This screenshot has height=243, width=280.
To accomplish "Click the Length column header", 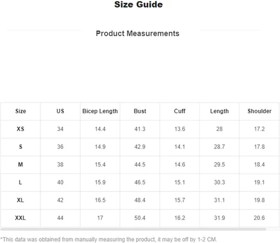I will (x=220, y=111).
